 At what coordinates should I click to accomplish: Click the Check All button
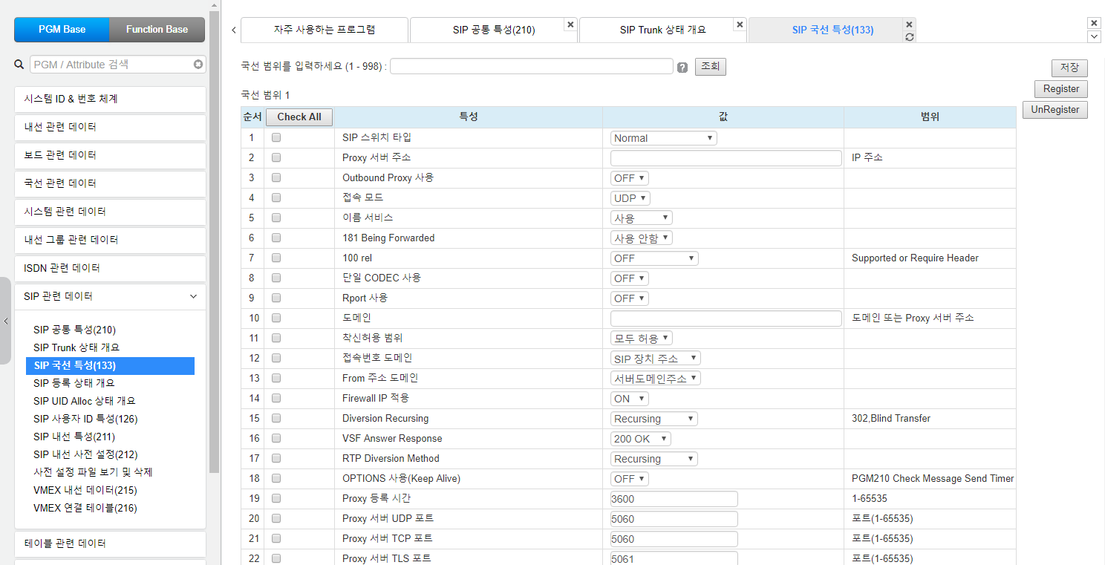[299, 117]
